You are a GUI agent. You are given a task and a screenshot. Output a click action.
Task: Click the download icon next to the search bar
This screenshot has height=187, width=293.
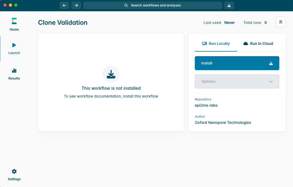(229, 5)
